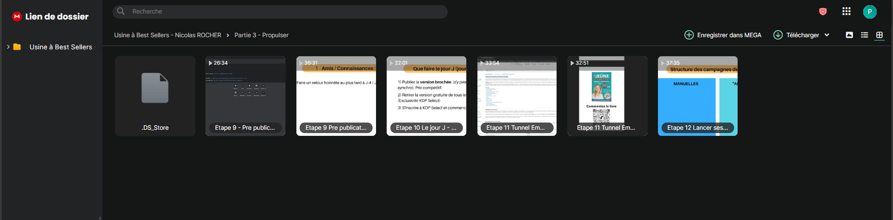Open the 33:54 Etape 11 Tunnel Em video
The image size is (893, 220).
coord(517,96)
